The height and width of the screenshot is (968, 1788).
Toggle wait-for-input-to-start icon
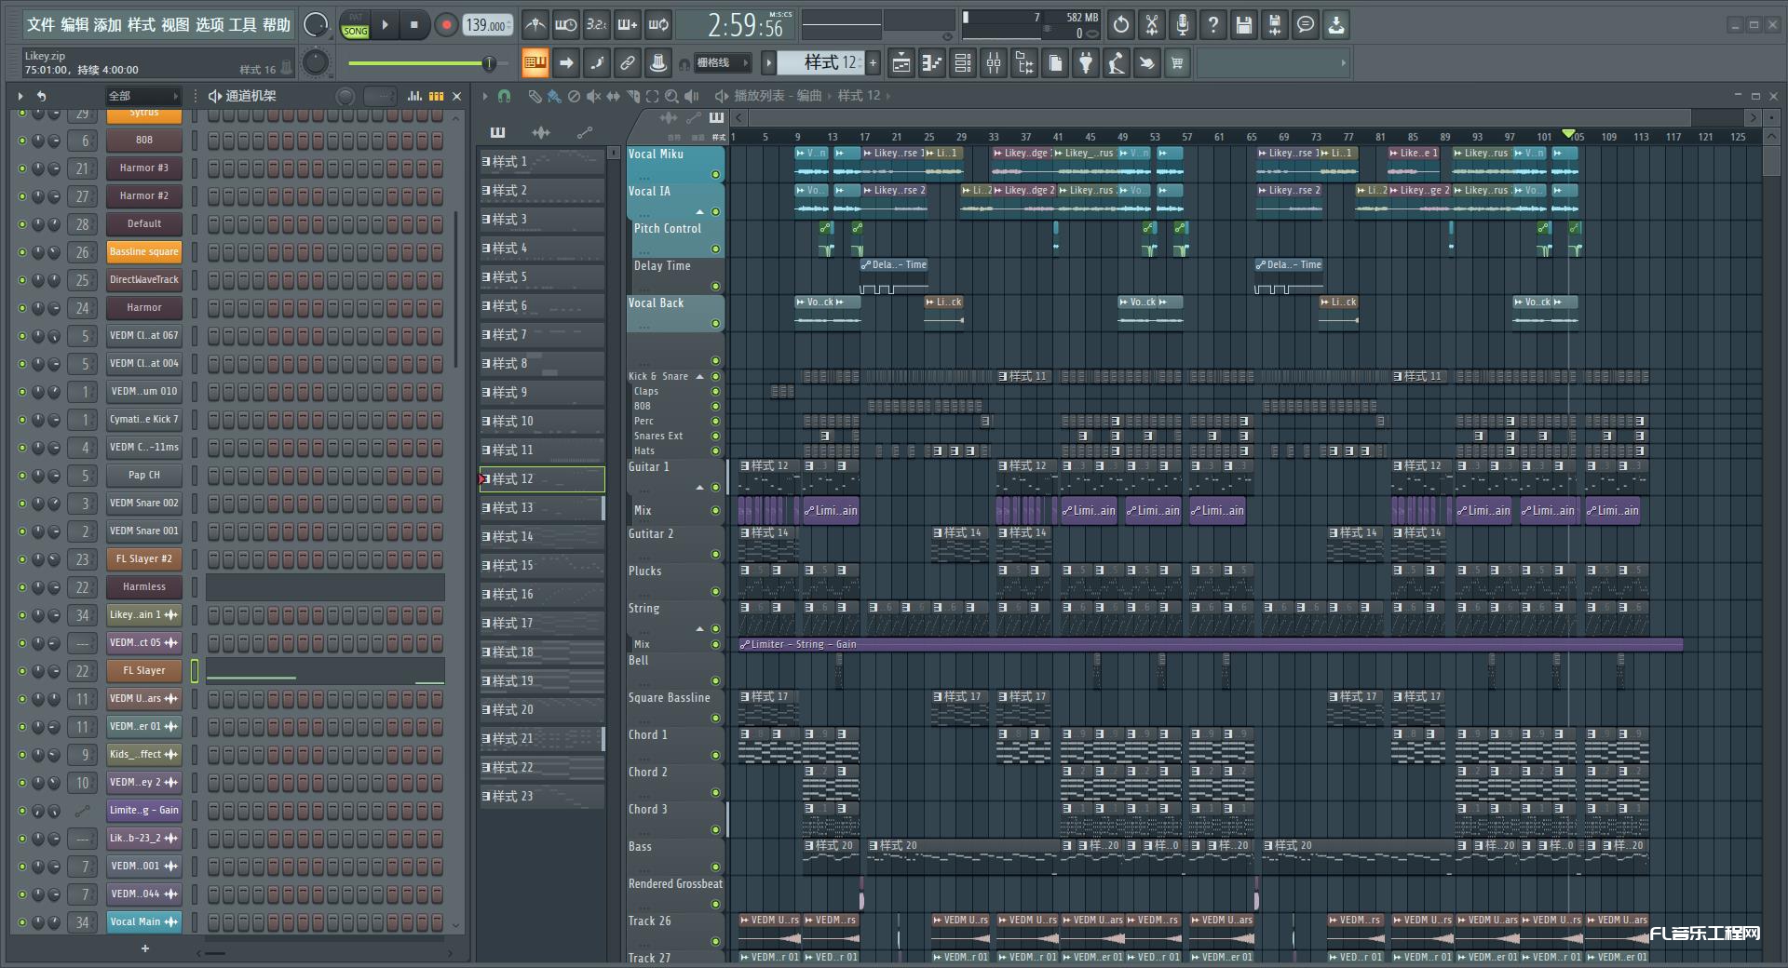[565, 25]
